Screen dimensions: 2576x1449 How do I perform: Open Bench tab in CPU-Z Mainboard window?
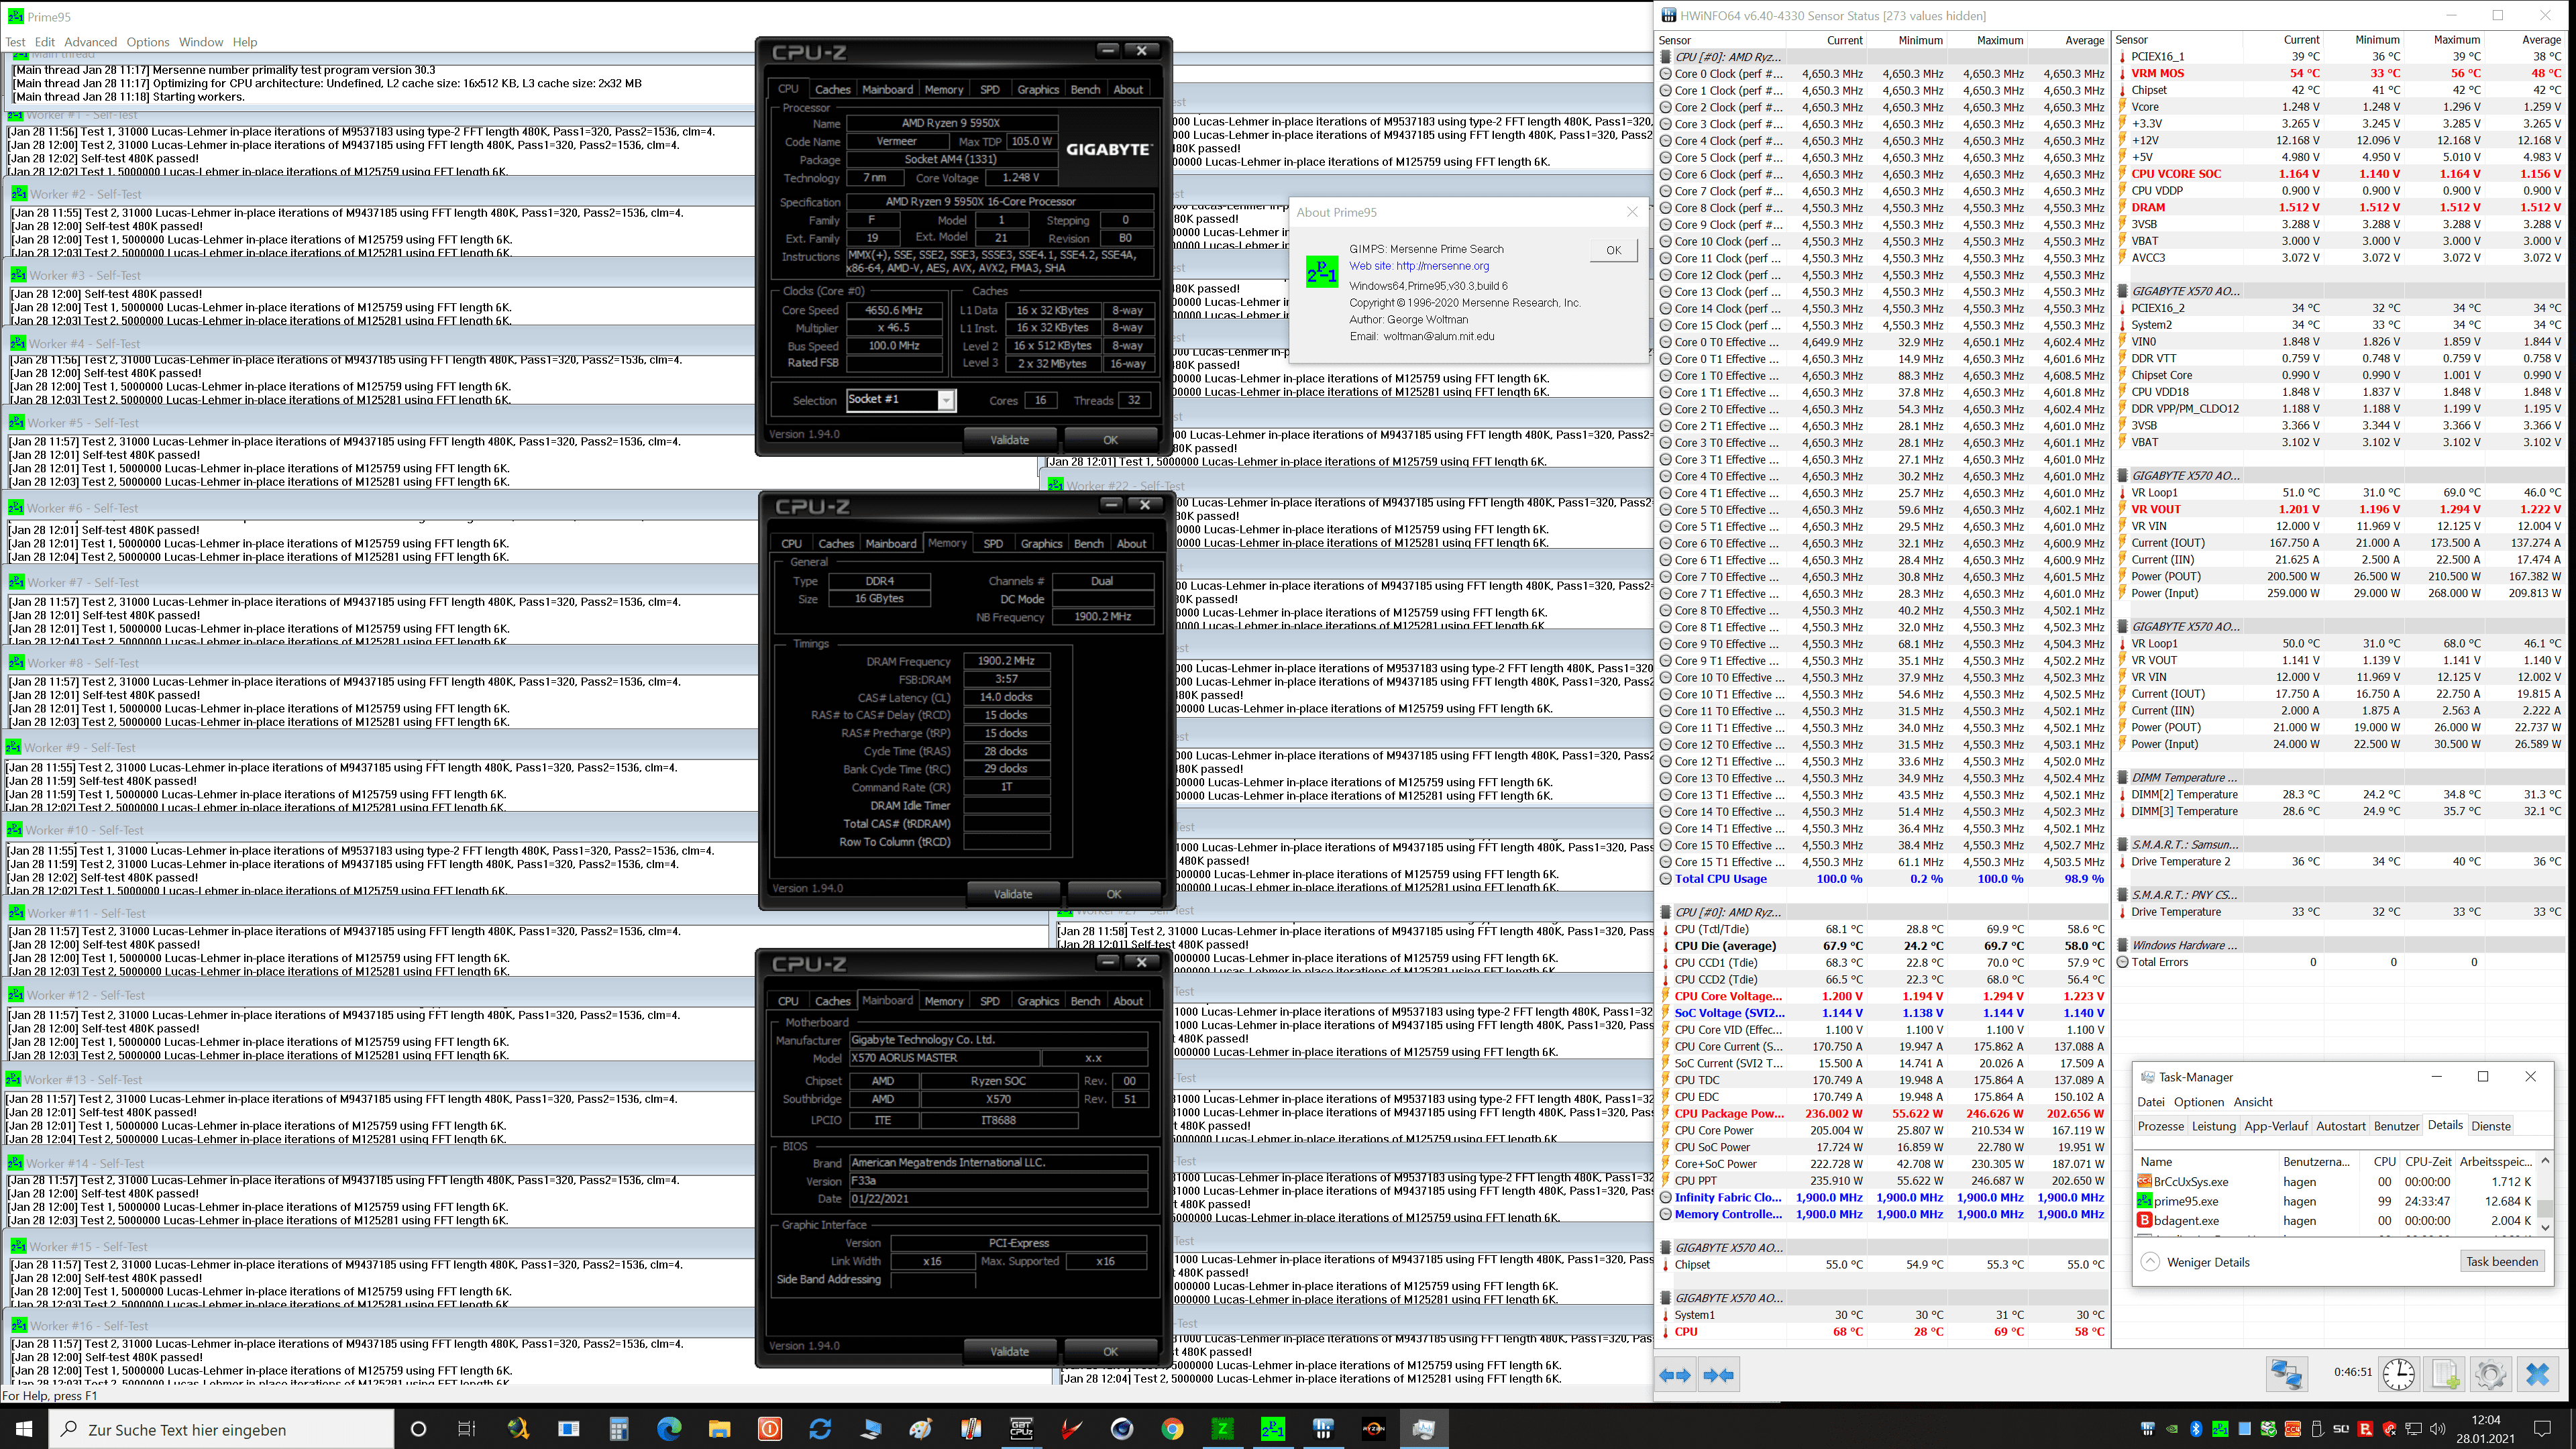point(1085,1001)
